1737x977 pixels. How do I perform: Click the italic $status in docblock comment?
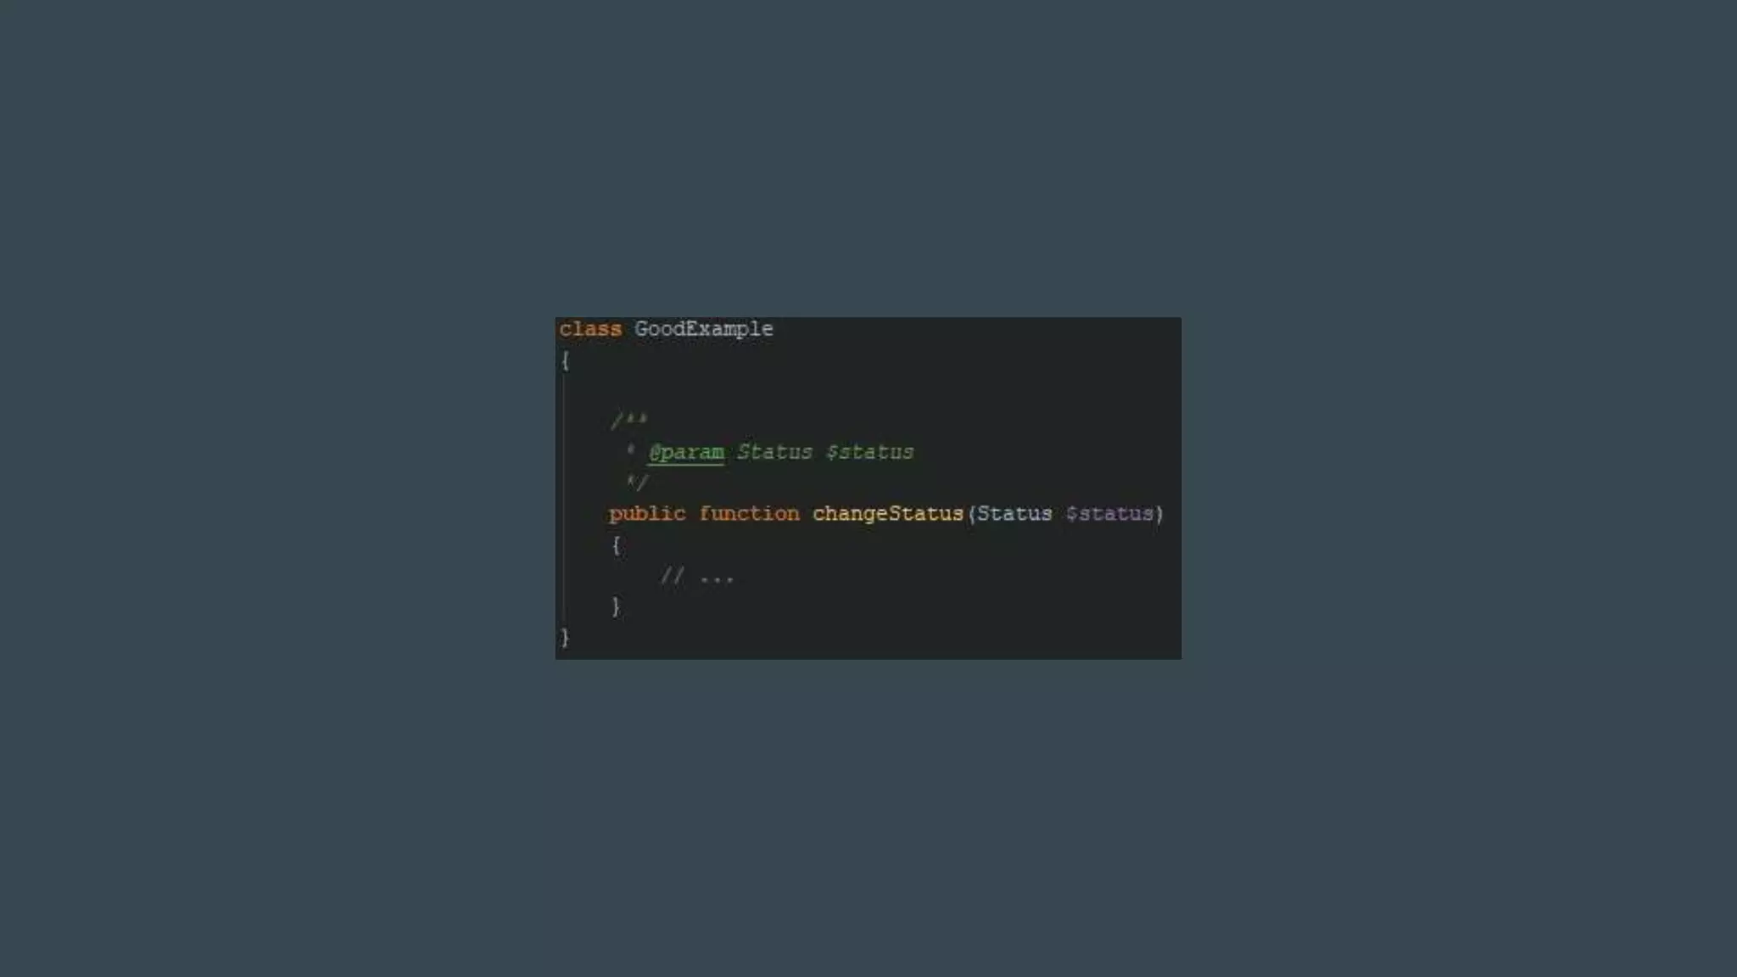click(870, 452)
